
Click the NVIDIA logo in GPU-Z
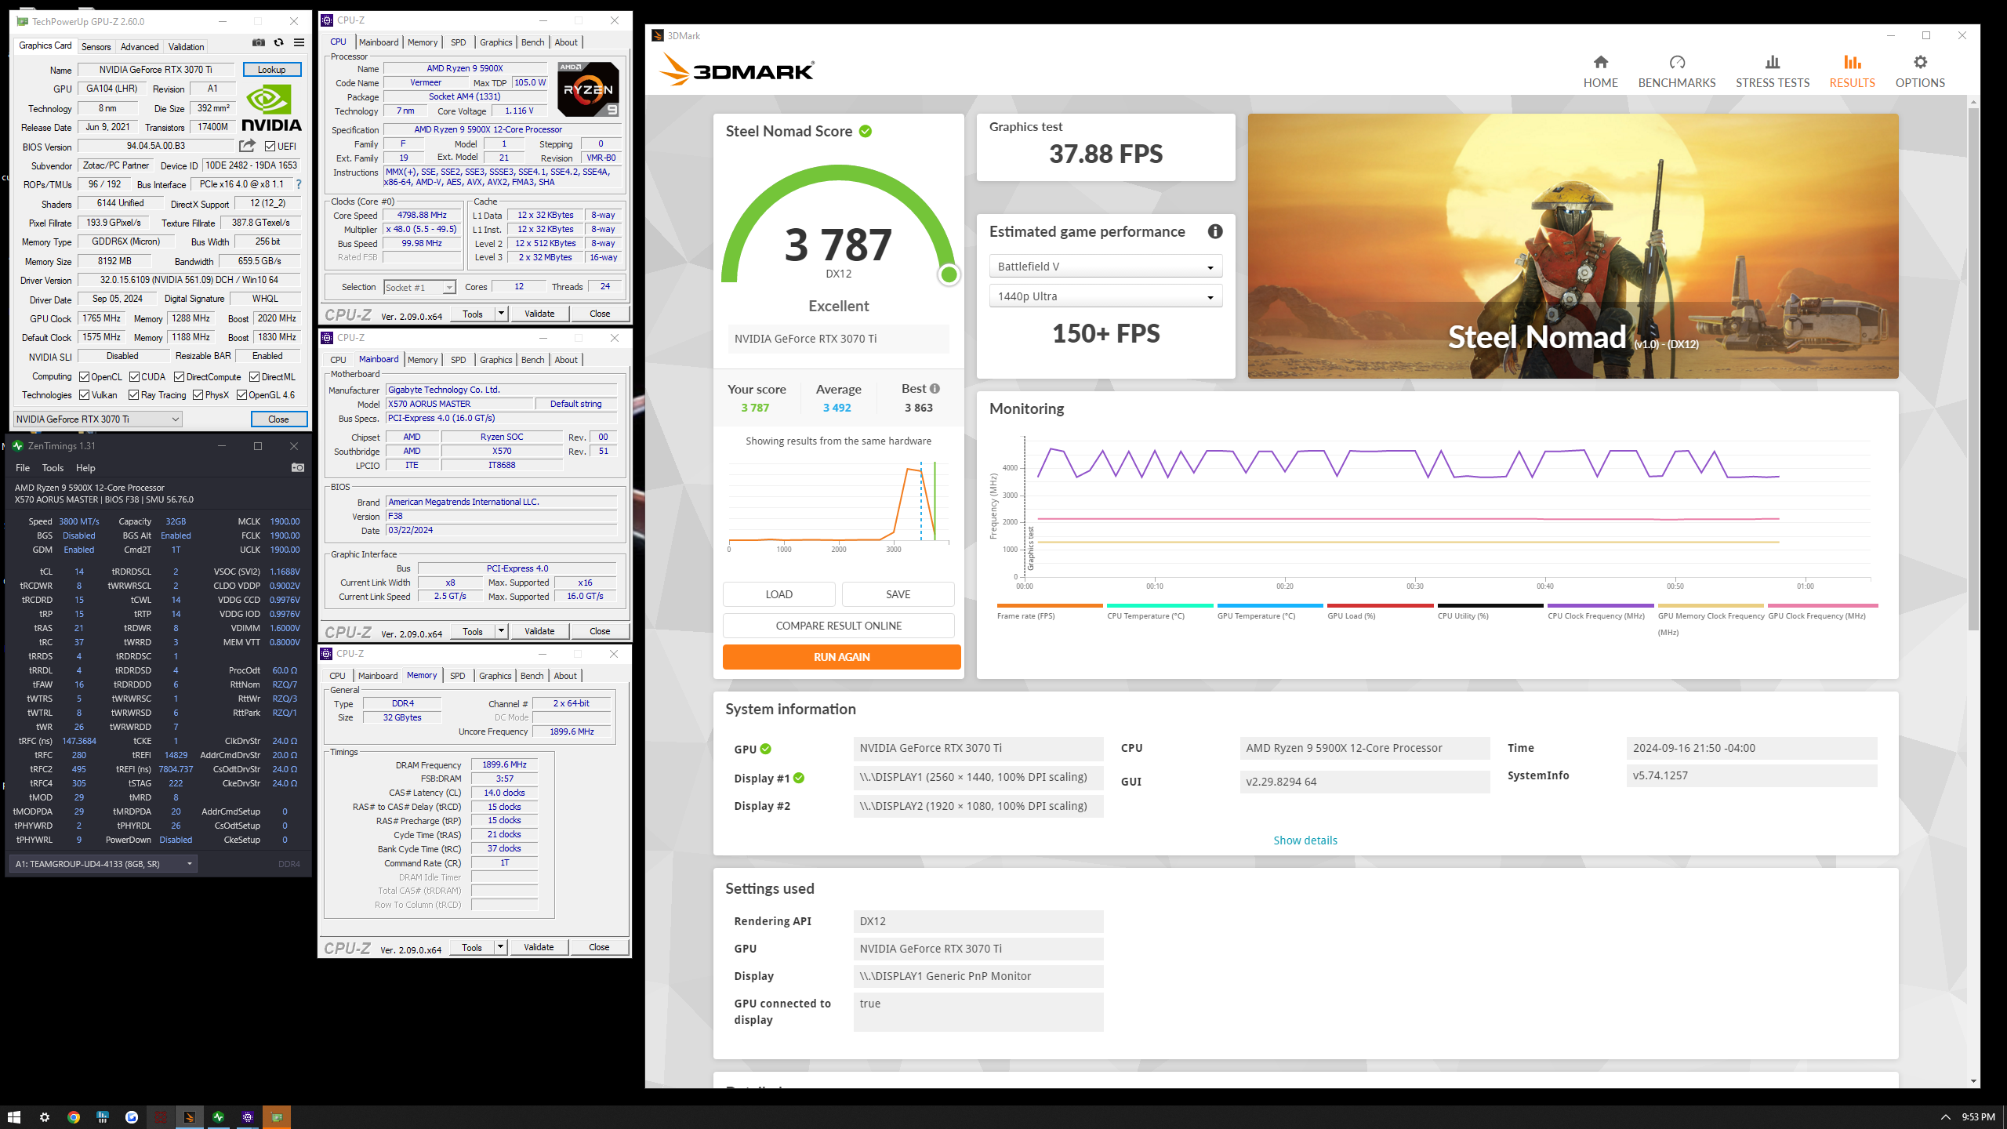(x=271, y=108)
